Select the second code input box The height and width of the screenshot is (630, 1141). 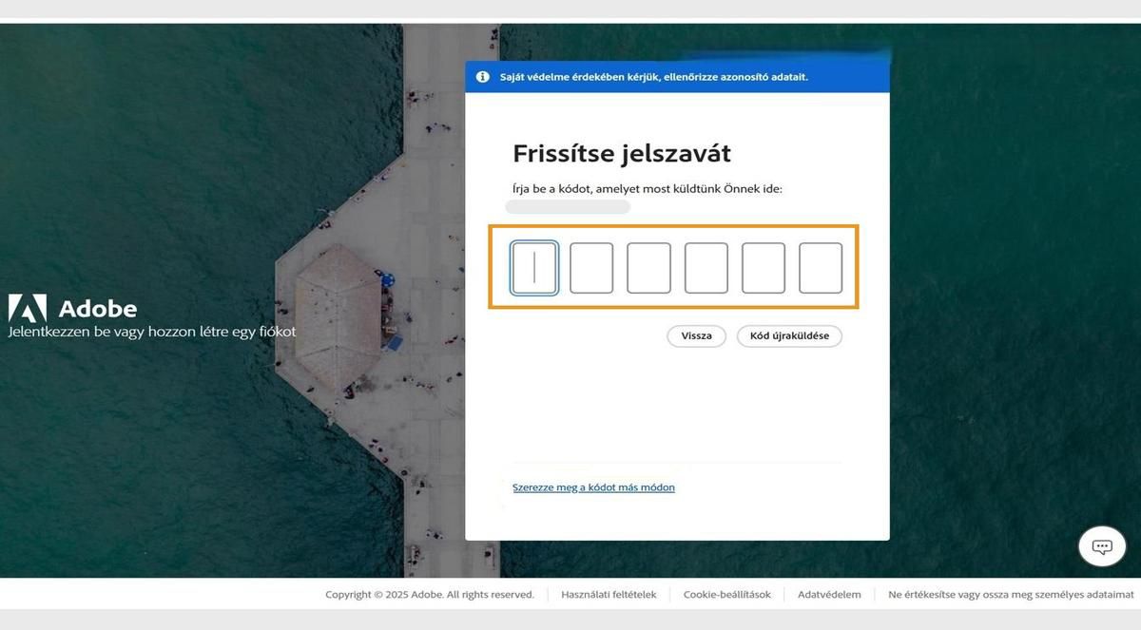(x=591, y=267)
